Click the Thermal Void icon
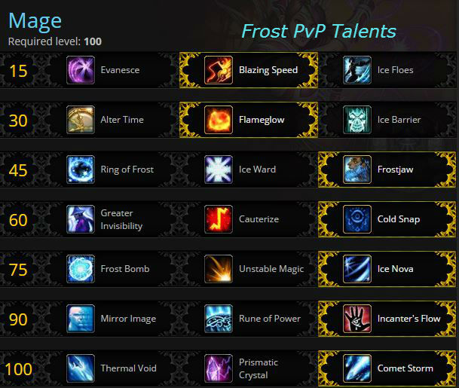The width and height of the screenshot is (459, 388). (x=81, y=368)
